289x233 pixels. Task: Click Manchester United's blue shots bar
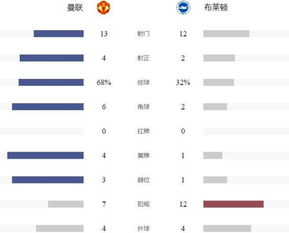point(59,34)
